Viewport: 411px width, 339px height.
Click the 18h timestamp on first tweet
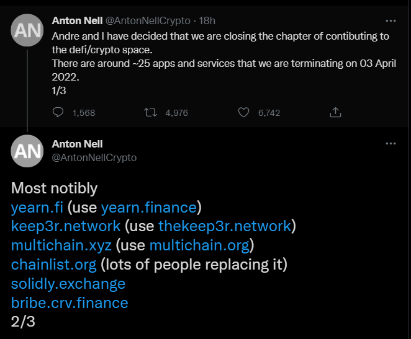[207, 20]
